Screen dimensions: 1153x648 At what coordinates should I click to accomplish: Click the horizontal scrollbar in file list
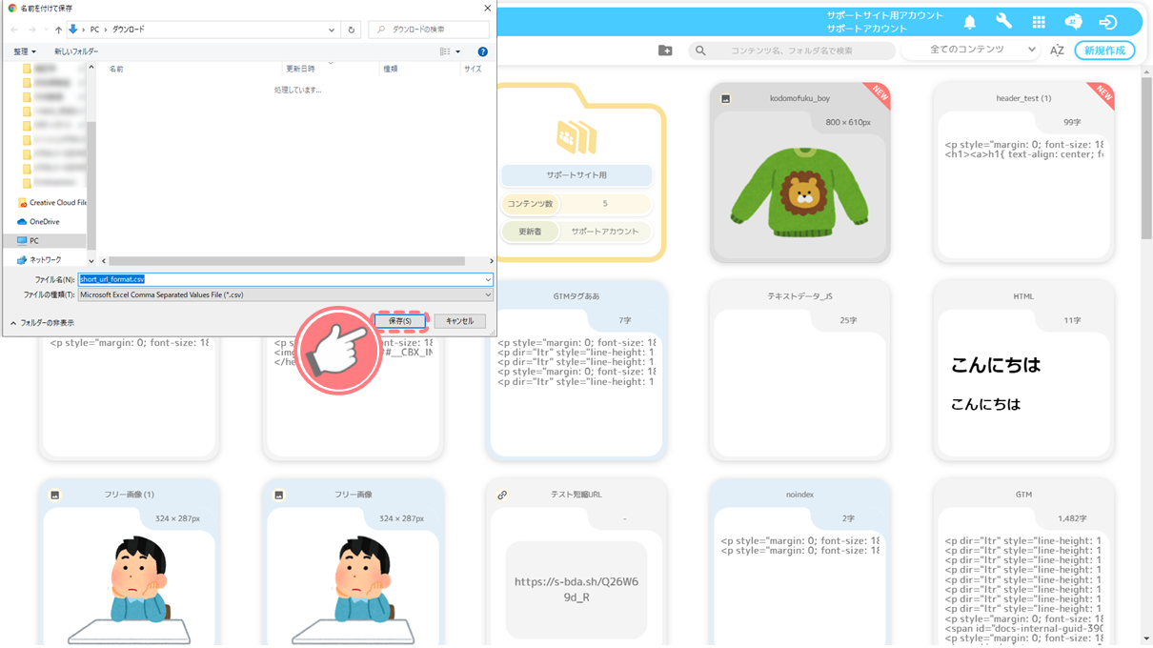pyautogui.click(x=289, y=261)
